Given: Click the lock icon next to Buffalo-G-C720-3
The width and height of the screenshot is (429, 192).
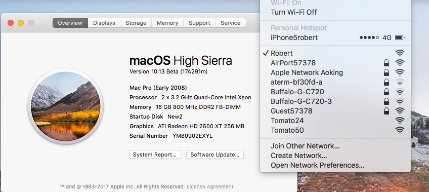Looking at the screenshot, I should click(387, 101).
